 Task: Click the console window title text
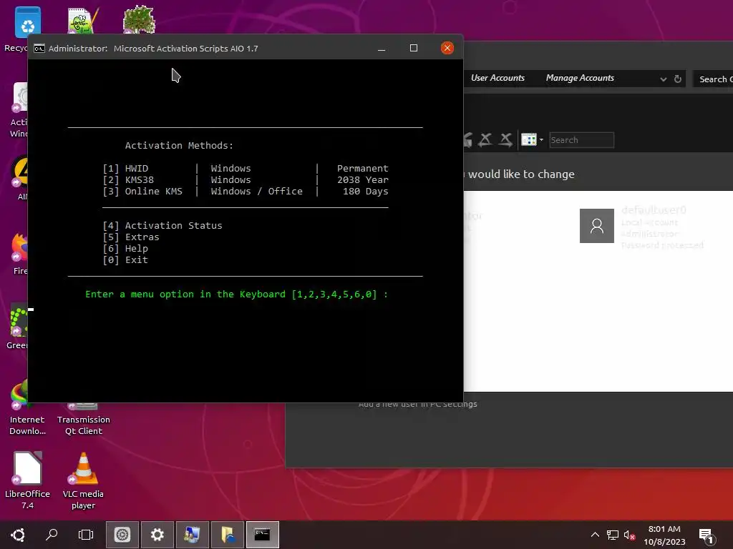153,49
